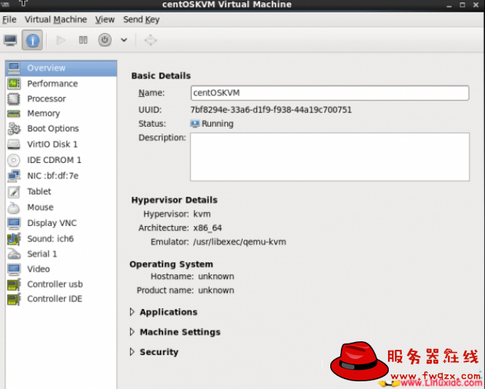Open the Virtual Machine menu
The height and width of the screenshot is (389, 485).
tap(55, 19)
